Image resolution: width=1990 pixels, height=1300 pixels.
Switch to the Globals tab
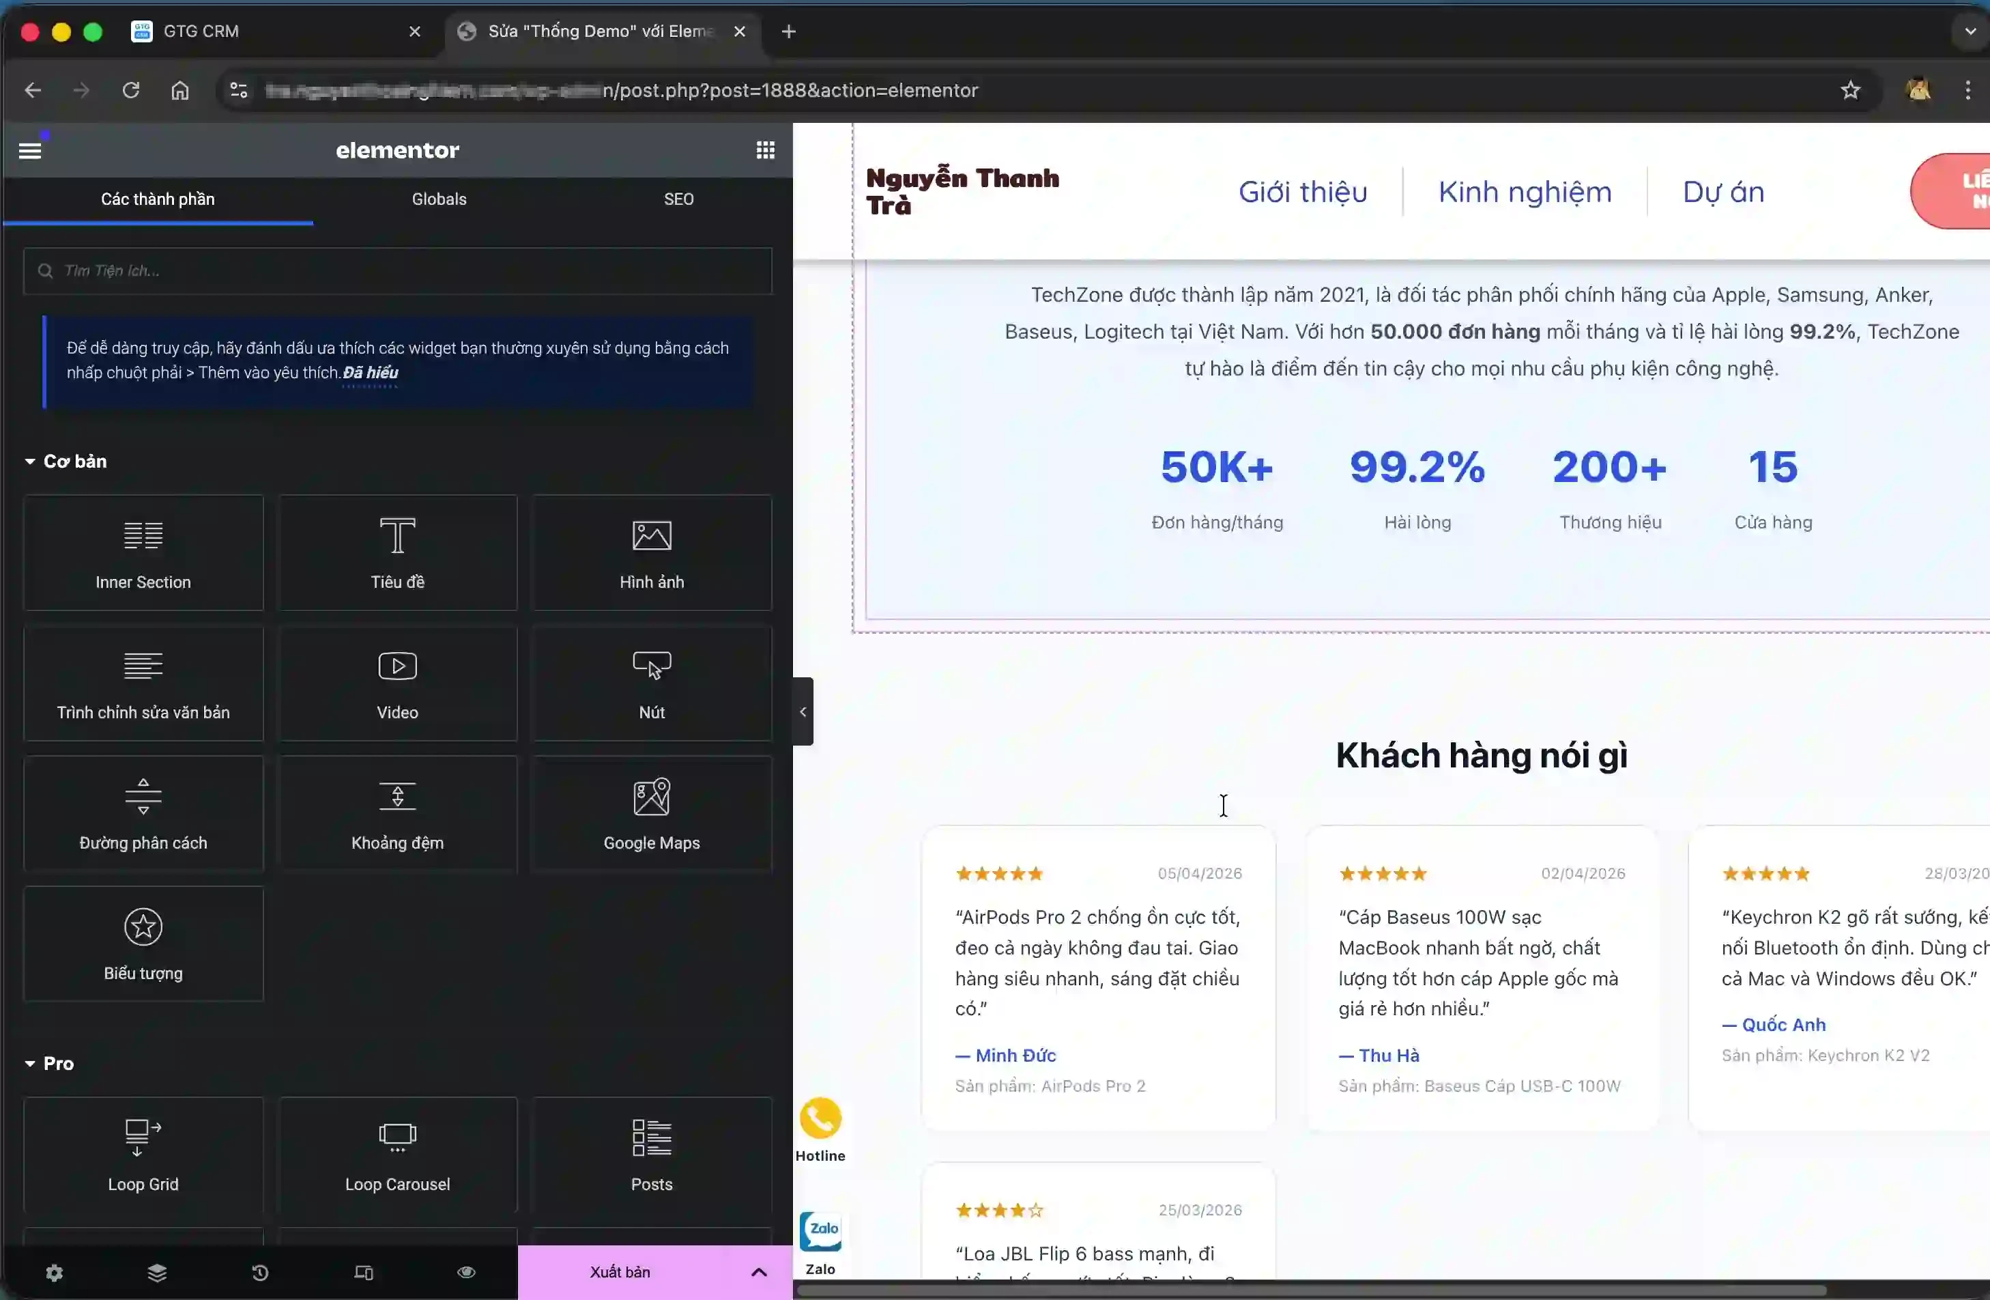pyautogui.click(x=438, y=199)
